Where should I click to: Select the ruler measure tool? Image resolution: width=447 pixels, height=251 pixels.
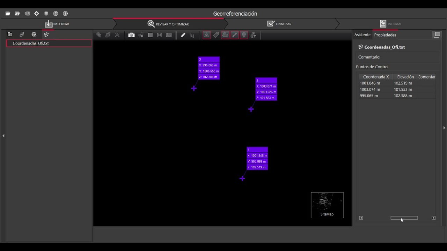[x=183, y=35]
